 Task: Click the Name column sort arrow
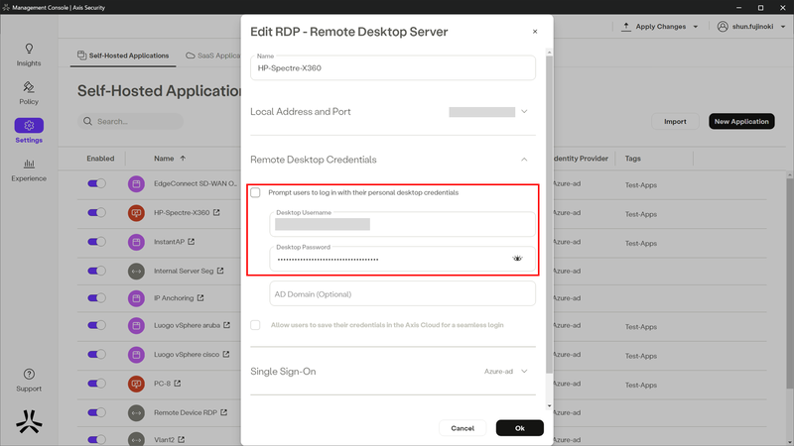[x=183, y=159]
